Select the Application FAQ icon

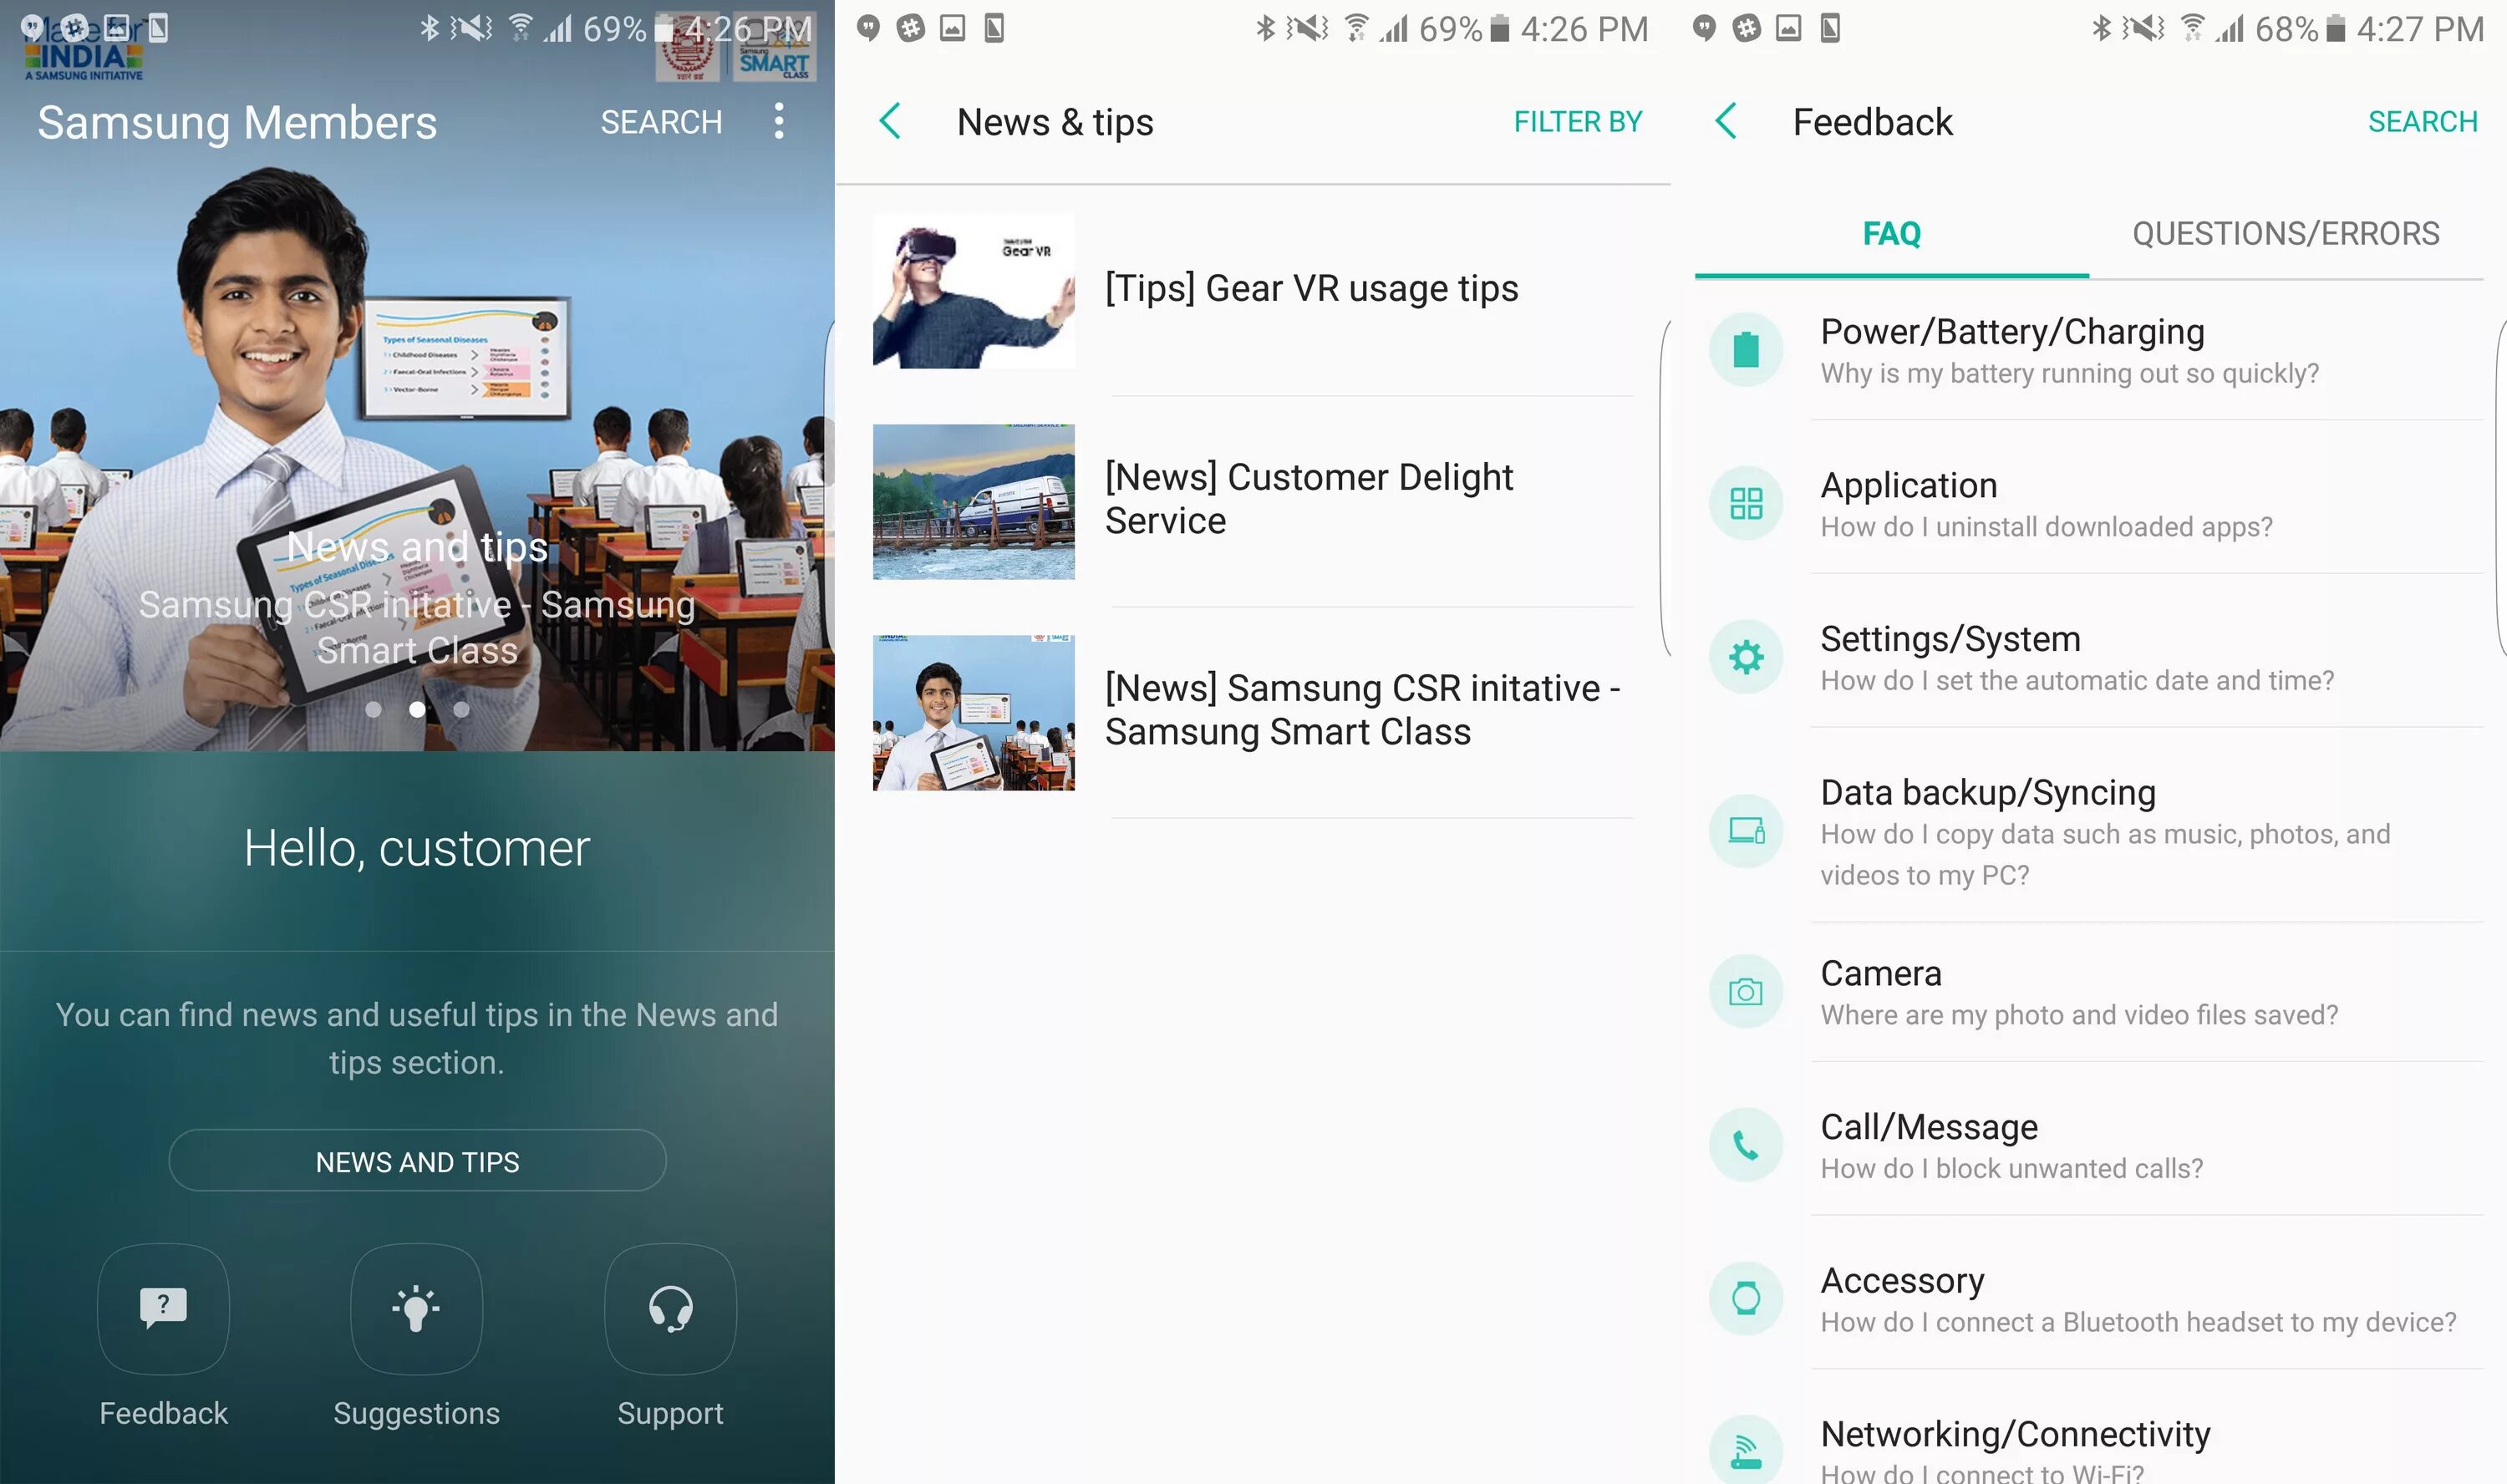(x=1747, y=500)
